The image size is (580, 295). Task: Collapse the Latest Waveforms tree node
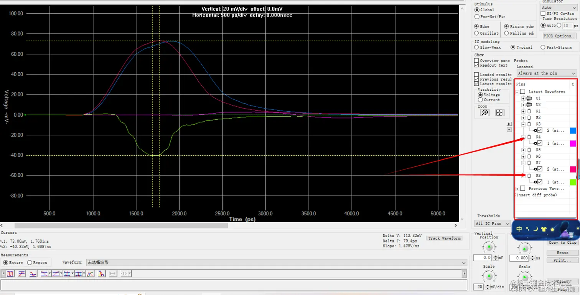point(517,92)
